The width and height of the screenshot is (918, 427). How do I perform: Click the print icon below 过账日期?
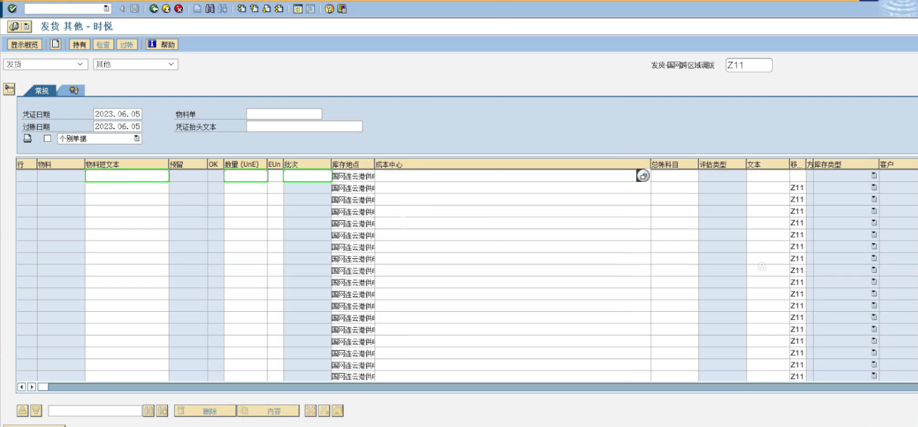coord(27,139)
